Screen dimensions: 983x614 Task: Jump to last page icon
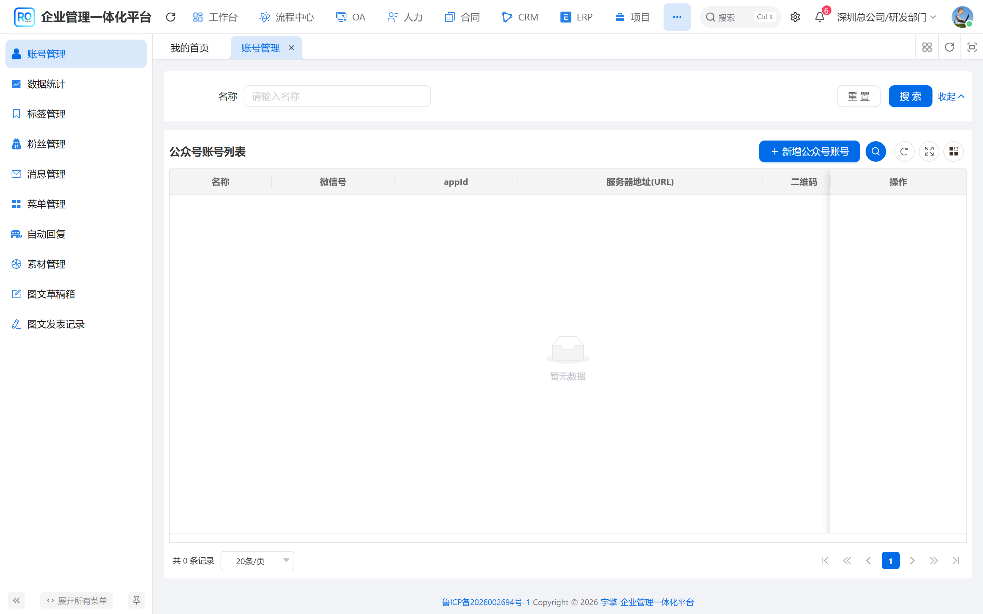click(x=956, y=561)
